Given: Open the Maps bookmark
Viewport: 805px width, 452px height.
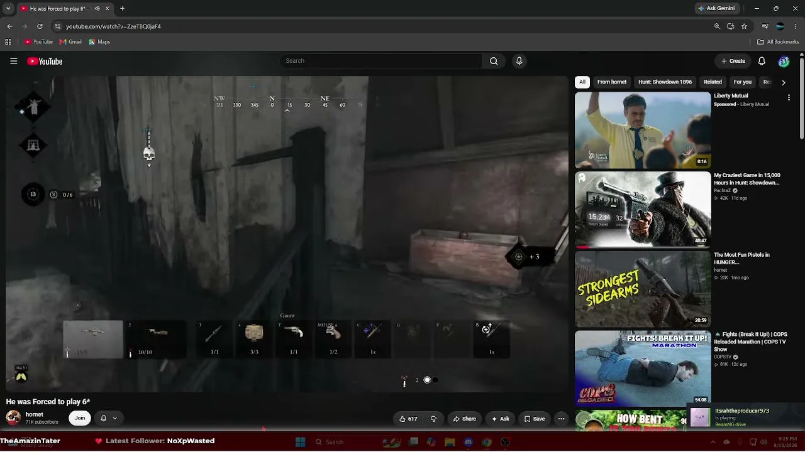Looking at the screenshot, I should pyautogui.click(x=99, y=42).
